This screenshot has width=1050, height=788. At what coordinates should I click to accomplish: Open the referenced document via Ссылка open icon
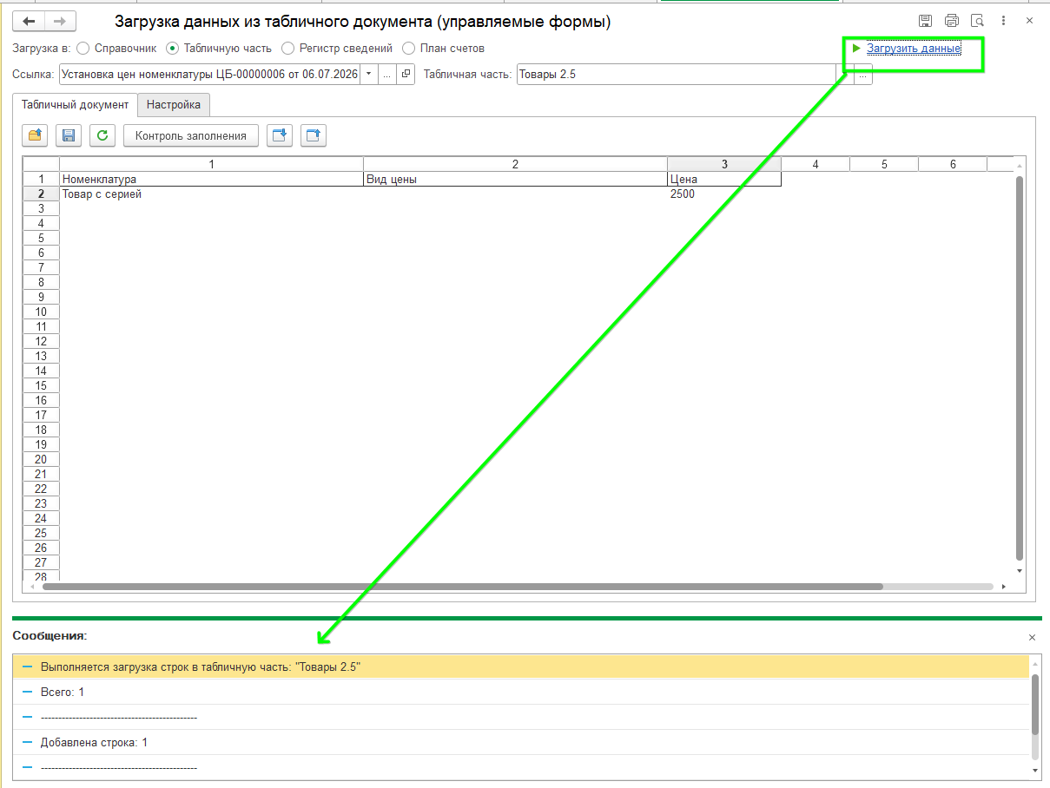click(406, 75)
